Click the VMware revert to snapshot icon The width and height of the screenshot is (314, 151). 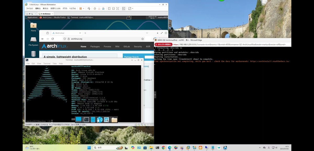pyautogui.click(x=99, y=8)
